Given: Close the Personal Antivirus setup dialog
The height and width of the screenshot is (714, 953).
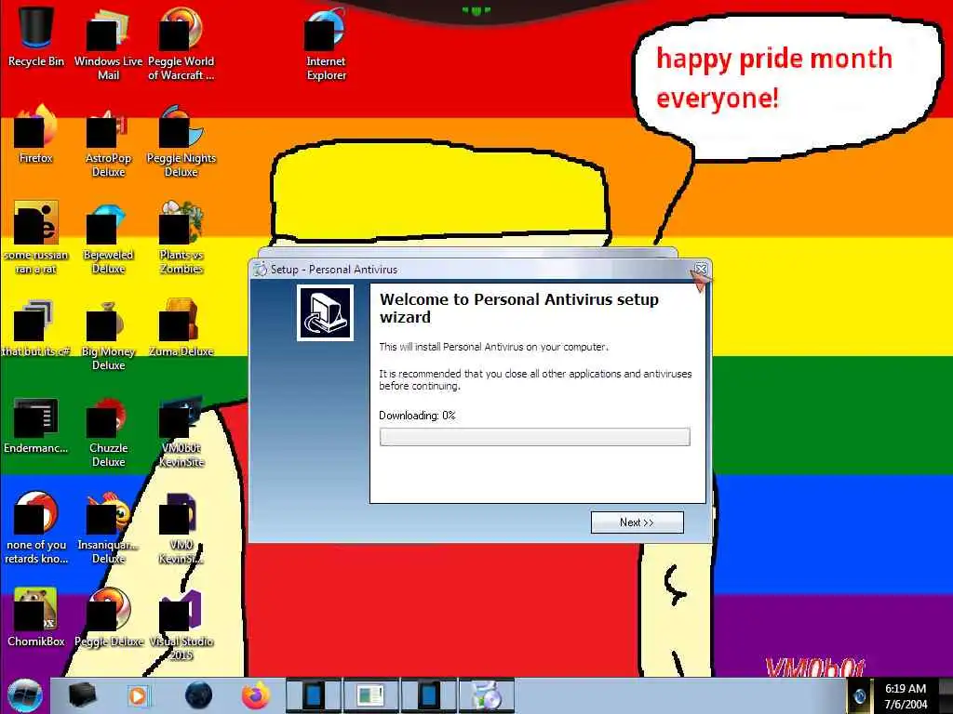Looking at the screenshot, I should point(700,269).
